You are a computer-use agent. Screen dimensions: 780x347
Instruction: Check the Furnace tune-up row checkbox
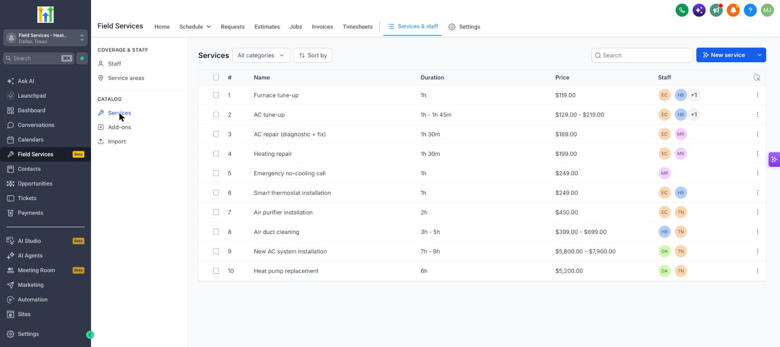tap(216, 95)
